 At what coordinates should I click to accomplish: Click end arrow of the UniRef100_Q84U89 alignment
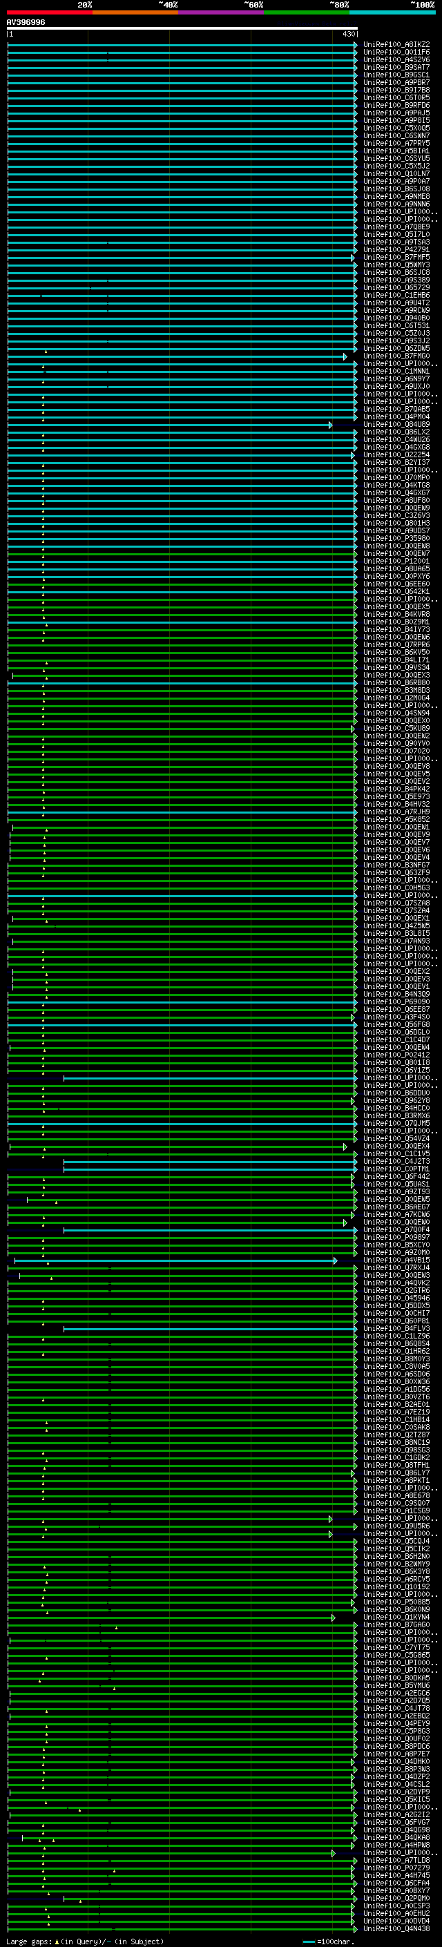point(330,425)
